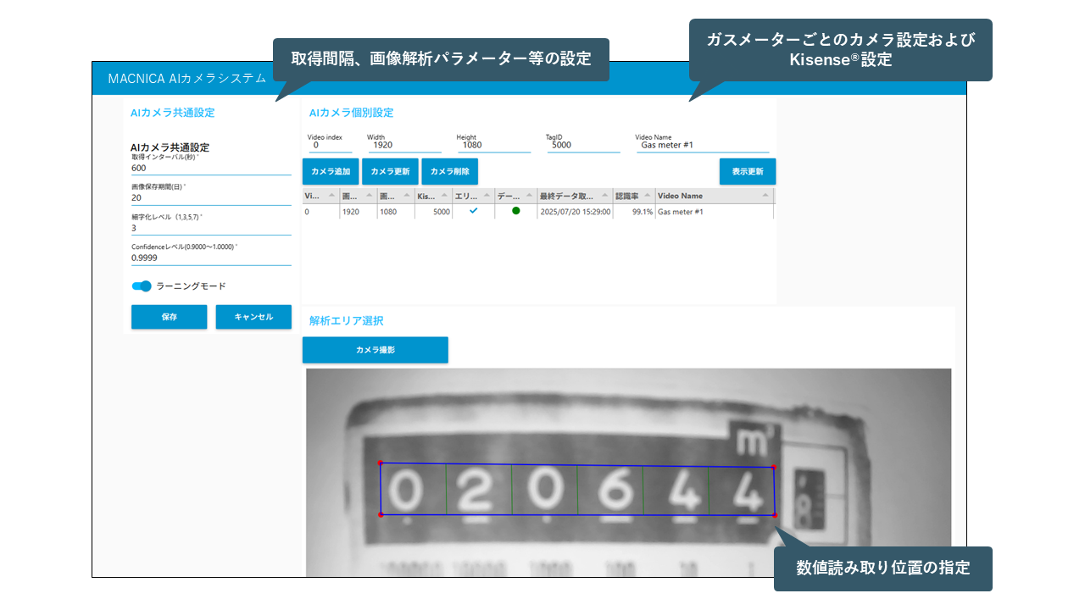Screen dimensions: 1085x610
Task: Refresh the table with 表示更新
Action: tap(747, 171)
